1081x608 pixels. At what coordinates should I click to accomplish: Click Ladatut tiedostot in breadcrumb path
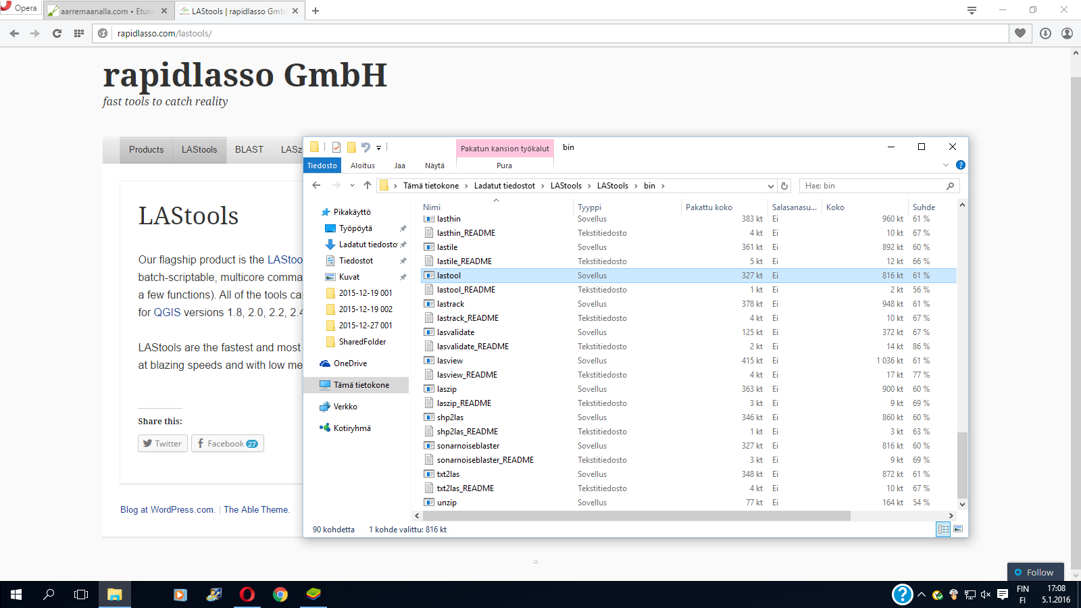(505, 186)
